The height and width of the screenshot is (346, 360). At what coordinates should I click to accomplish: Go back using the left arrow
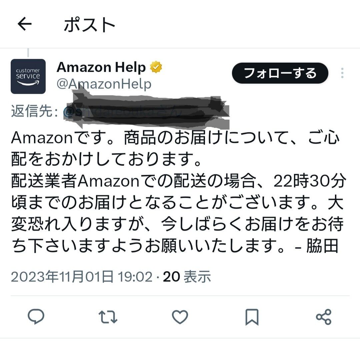tap(24, 24)
